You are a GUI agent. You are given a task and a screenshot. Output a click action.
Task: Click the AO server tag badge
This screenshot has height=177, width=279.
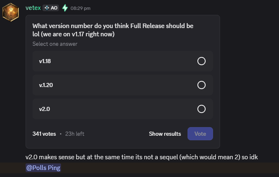pyautogui.click(x=51, y=8)
